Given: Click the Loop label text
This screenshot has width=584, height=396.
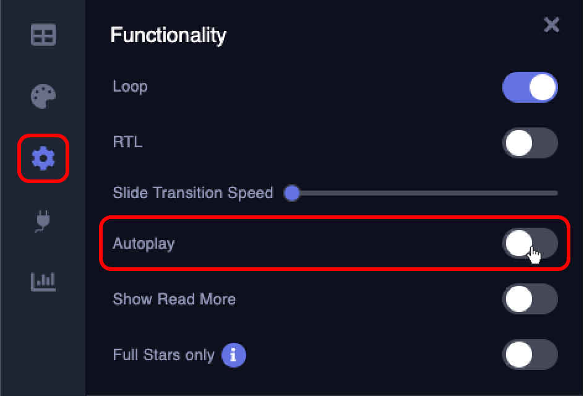Looking at the screenshot, I should point(130,87).
